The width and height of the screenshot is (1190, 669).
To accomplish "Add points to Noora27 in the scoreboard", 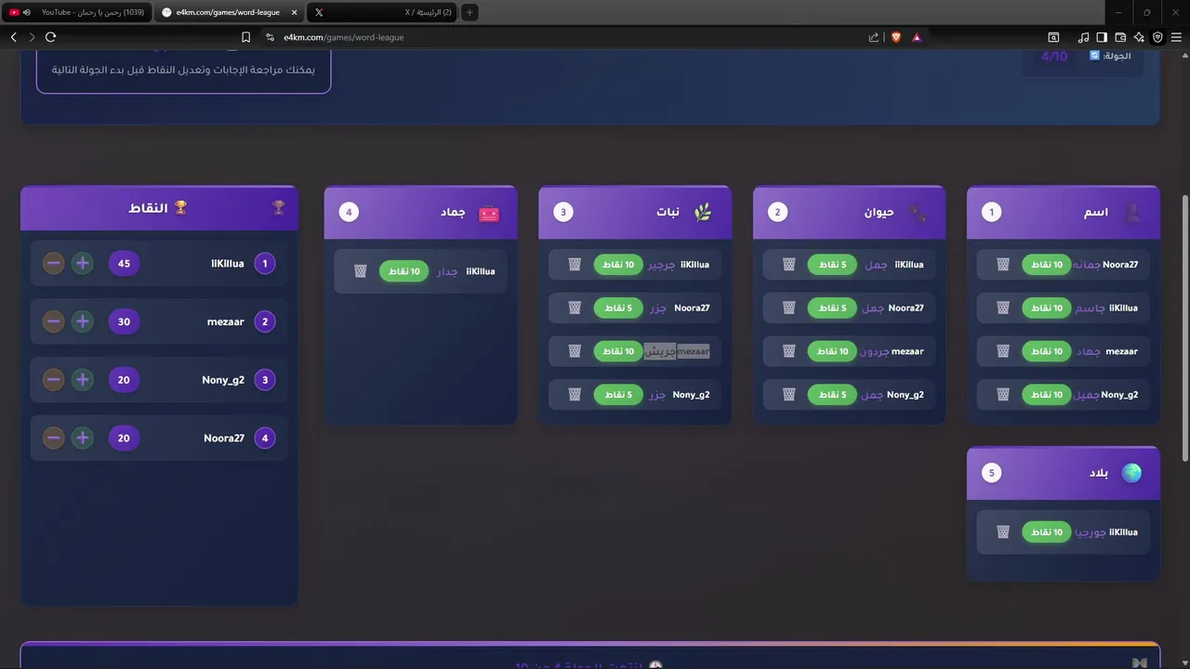I will click(x=83, y=438).
